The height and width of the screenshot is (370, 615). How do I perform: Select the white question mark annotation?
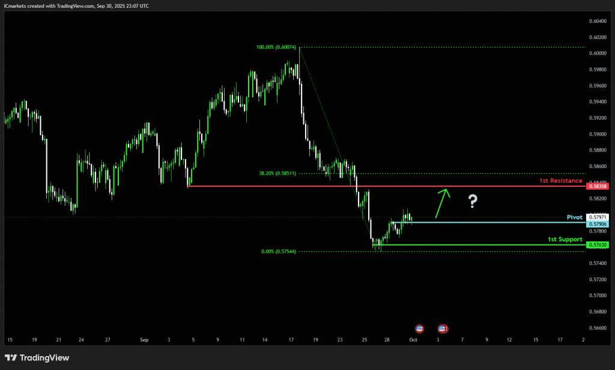pos(473,202)
